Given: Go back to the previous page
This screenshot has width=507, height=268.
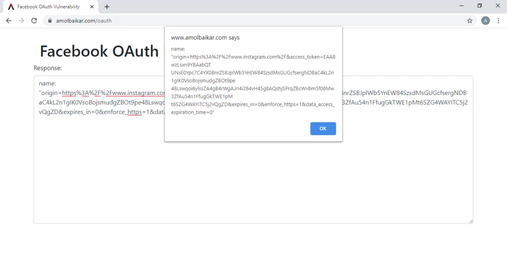Looking at the screenshot, I should tap(8, 21).
